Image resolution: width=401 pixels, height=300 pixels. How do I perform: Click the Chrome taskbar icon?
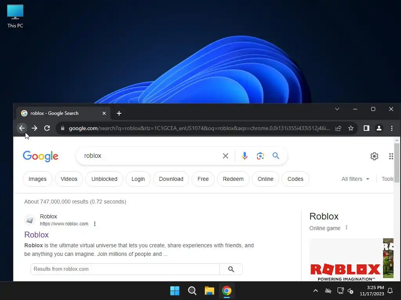click(227, 291)
